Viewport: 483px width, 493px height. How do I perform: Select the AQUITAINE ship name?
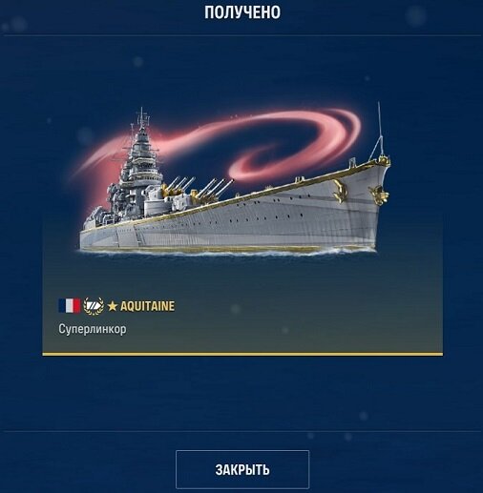tap(147, 306)
